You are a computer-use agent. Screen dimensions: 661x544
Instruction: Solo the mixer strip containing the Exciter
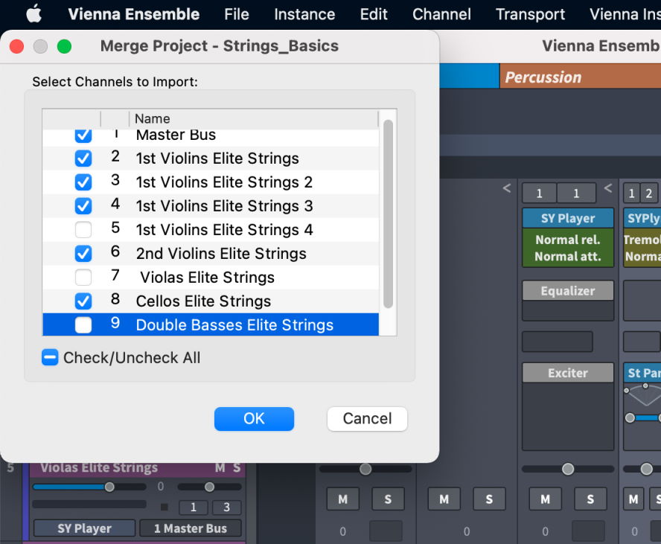590,499
